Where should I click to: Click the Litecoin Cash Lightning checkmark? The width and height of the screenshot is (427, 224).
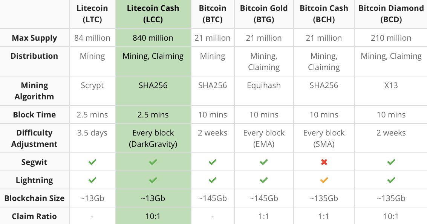(x=153, y=180)
